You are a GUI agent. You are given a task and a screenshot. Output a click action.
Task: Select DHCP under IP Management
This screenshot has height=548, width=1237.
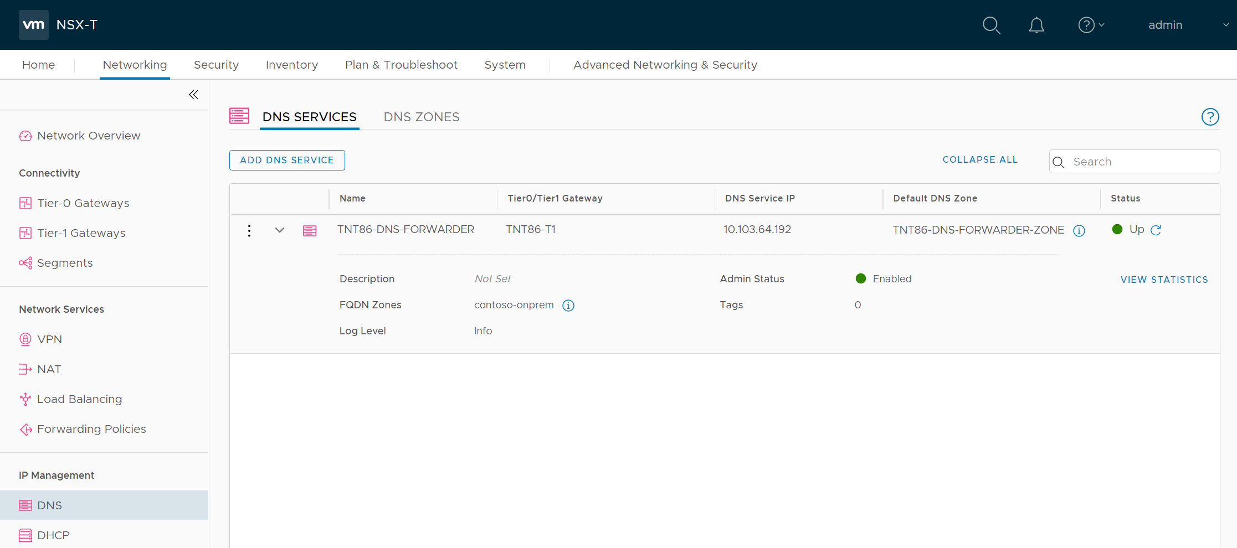pyautogui.click(x=53, y=535)
